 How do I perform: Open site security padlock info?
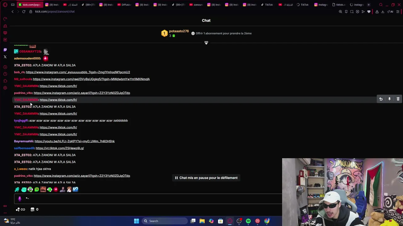(31, 12)
